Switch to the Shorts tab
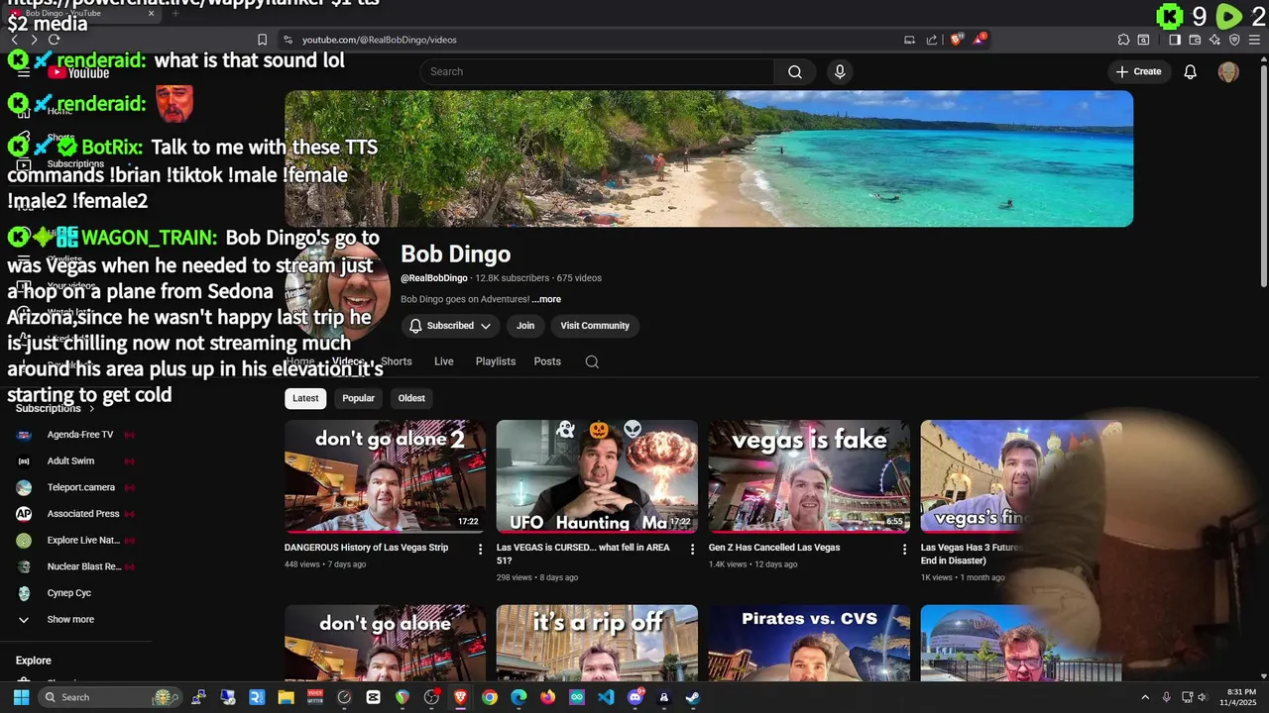Image resolution: width=1269 pixels, height=713 pixels. click(397, 361)
